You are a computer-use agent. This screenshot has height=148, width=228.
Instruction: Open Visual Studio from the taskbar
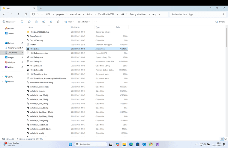coord(157,144)
